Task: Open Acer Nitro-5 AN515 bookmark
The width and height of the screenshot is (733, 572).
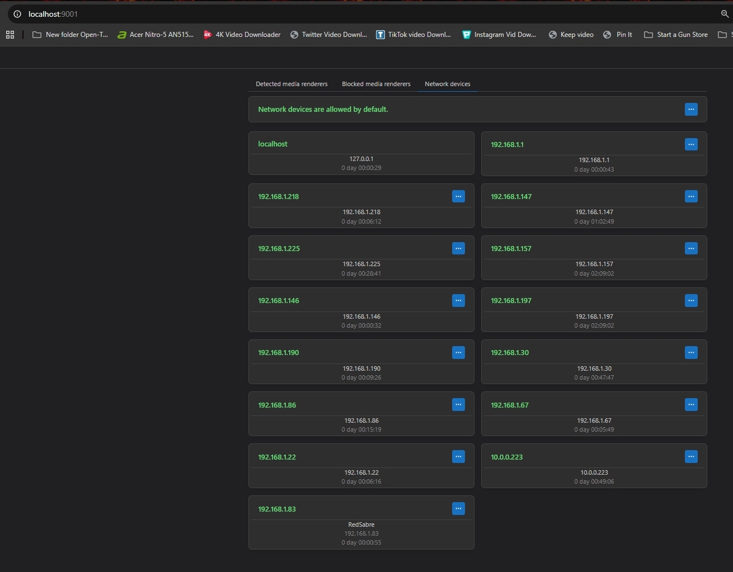Action: [x=156, y=35]
